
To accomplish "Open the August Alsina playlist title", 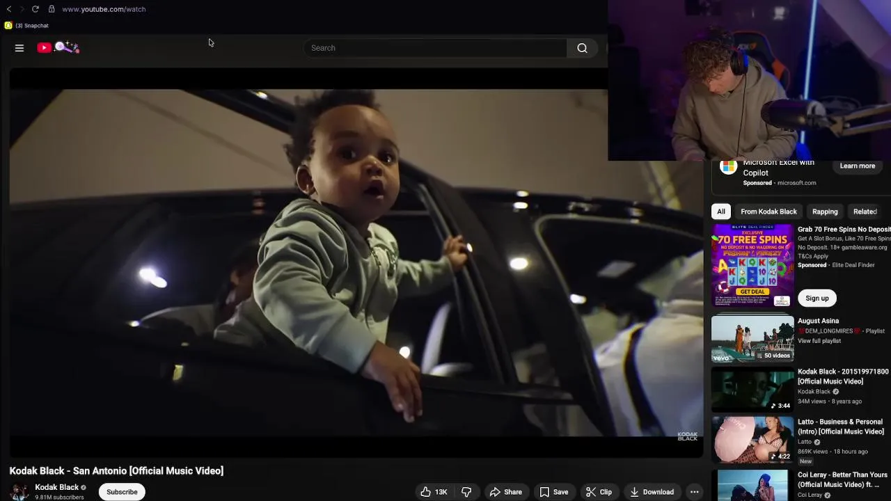I will [818, 321].
